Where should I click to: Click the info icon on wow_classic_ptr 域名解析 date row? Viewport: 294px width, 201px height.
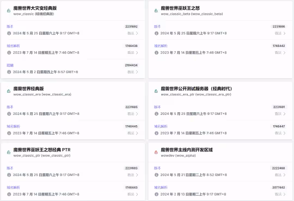pos(9,194)
